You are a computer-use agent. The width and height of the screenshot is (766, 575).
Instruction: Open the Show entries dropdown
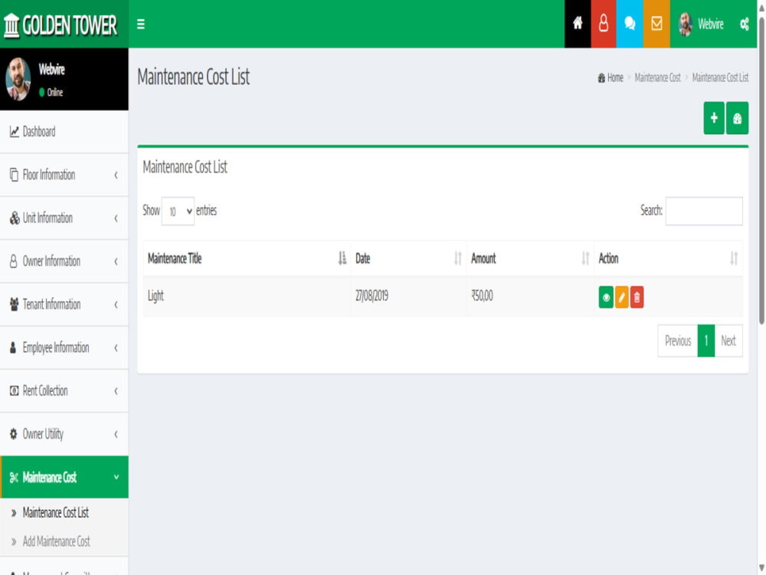(x=178, y=212)
